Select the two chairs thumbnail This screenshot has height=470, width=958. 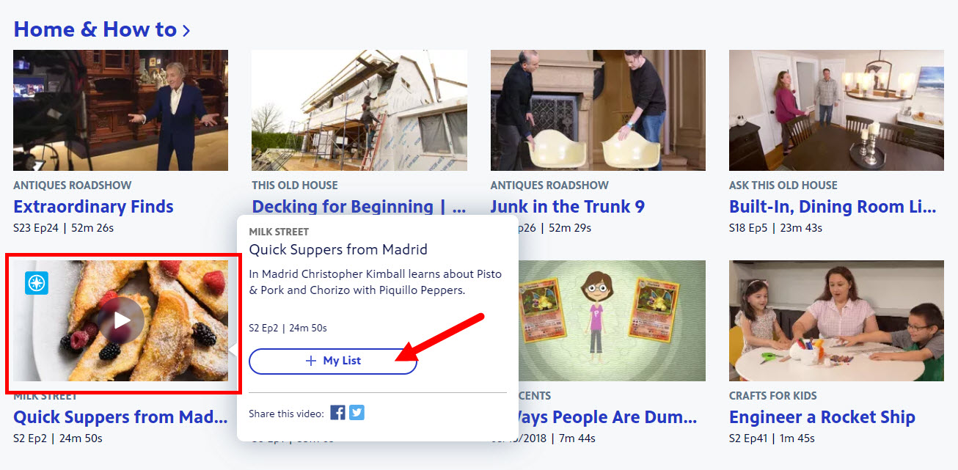coord(598,110)
